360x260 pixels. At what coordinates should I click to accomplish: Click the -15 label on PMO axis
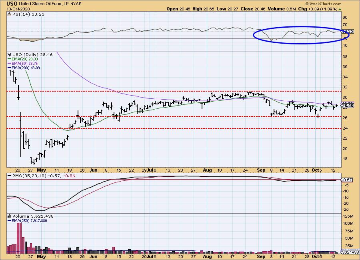click(x=346, y=198)
